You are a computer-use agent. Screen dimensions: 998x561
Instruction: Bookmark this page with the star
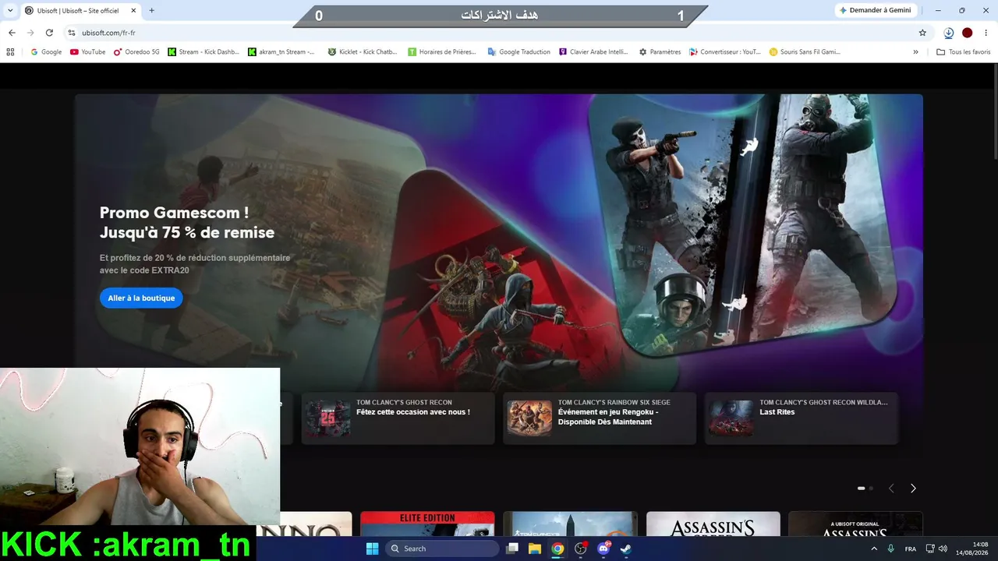[x=922, y=33]
